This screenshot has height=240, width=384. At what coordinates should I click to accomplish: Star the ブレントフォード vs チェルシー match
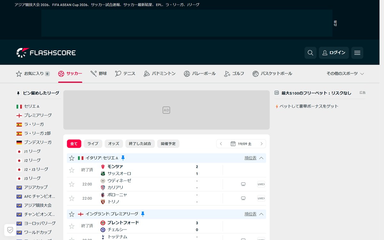[x=72, y=226]
